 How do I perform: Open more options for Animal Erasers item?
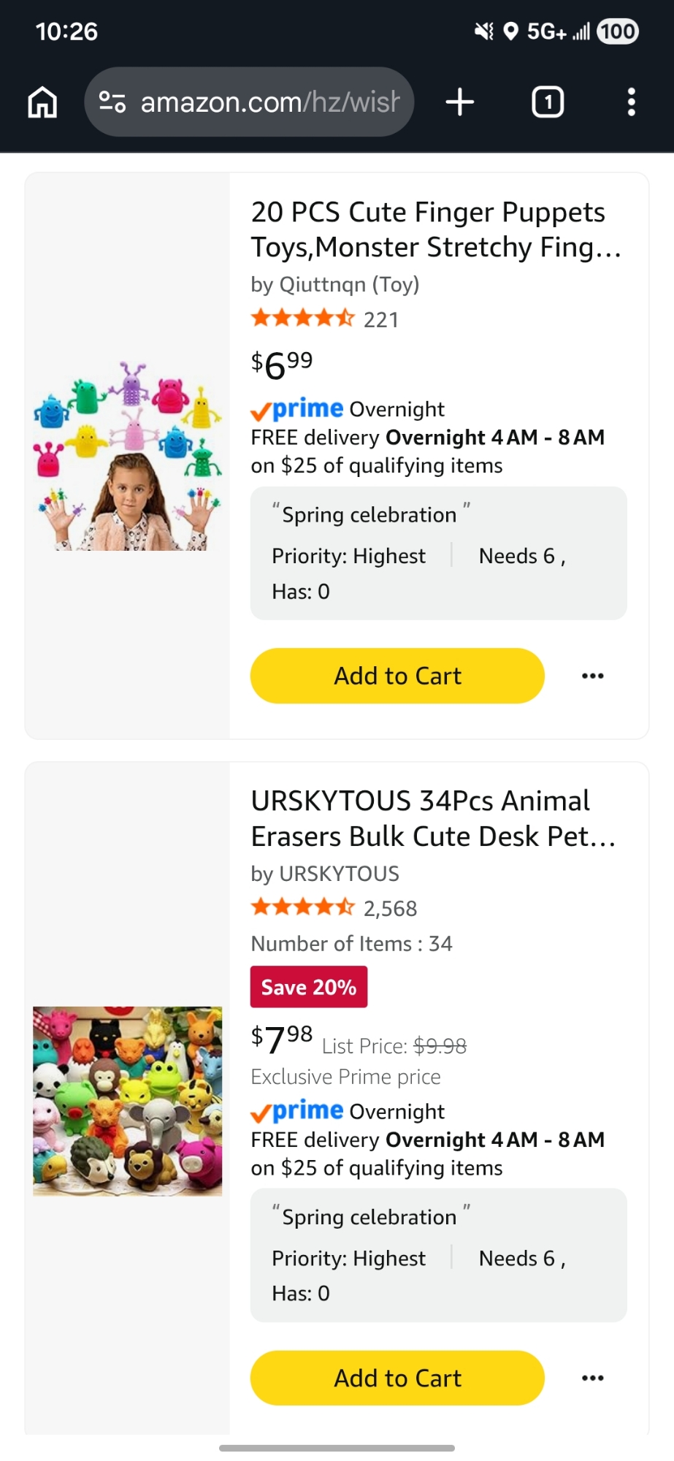coord(592,1378)
